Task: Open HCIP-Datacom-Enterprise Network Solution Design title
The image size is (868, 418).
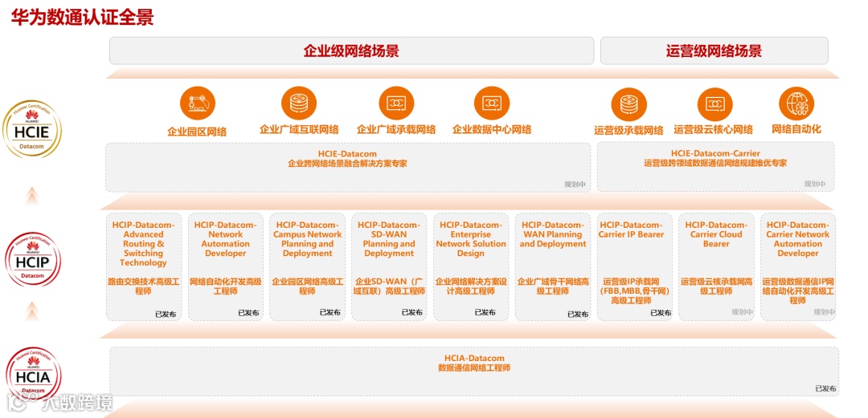Action: click(471, 239)
